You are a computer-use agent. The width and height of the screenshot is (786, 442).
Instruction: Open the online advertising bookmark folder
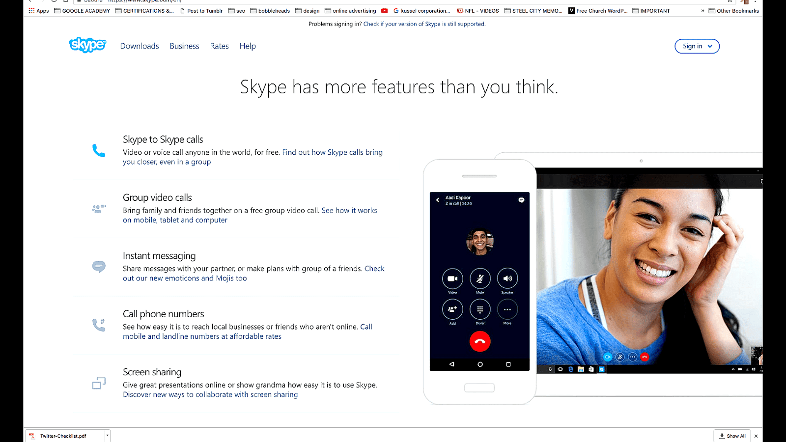351,11
